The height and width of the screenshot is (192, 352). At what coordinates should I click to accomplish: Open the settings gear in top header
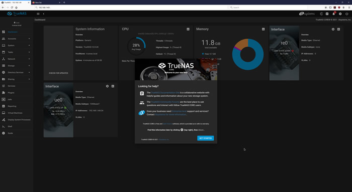340,14
